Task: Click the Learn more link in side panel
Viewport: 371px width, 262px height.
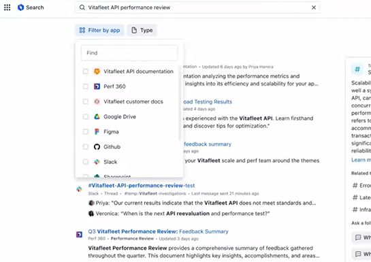Action: pos(361,160)
